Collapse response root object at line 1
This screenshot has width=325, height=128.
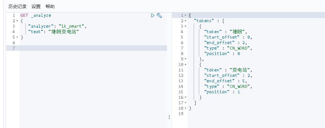[185, 15]
